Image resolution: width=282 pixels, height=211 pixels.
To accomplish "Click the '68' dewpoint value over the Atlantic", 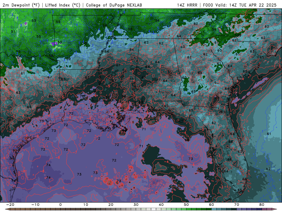I will pyautogui.click(x=260, y=78).
